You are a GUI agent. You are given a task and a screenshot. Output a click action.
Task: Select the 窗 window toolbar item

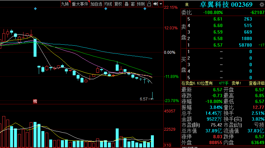point(133,4)
